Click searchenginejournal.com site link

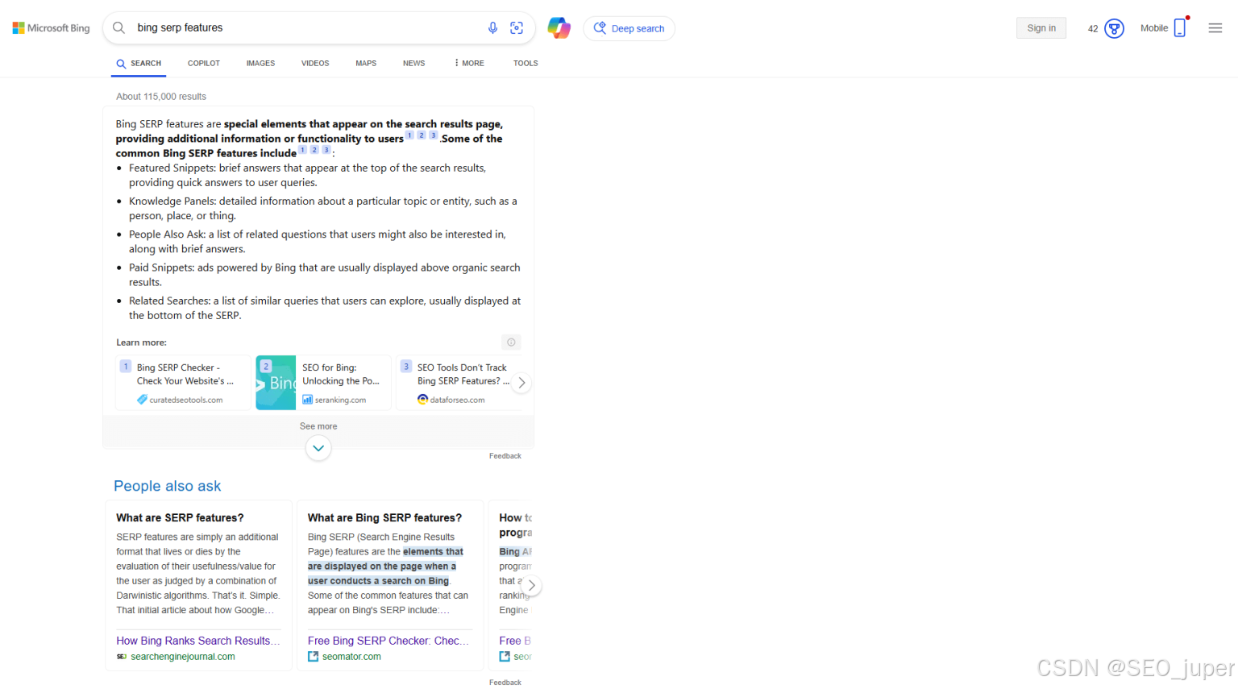(183, 657)
